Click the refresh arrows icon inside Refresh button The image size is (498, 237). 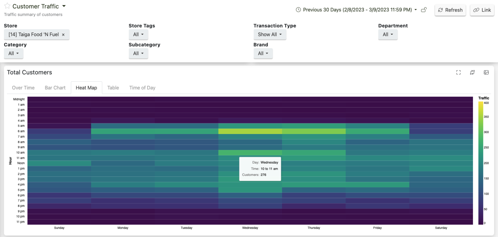coord(440,10)
